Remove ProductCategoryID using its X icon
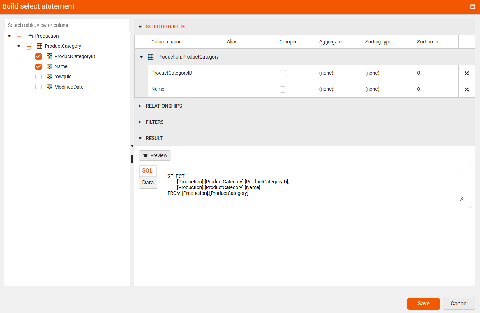This screenshot has width=480, height=313. (466, 73)
